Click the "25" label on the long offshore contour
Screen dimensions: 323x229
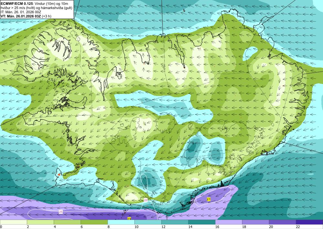61,212
